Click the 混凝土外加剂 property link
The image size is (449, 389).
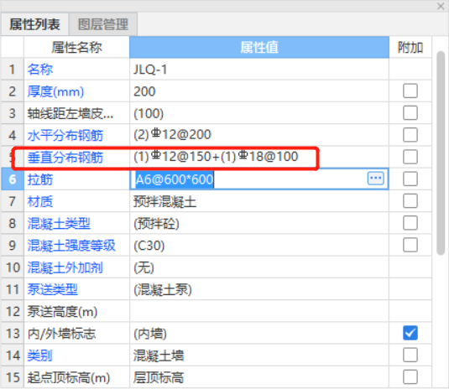65,267
